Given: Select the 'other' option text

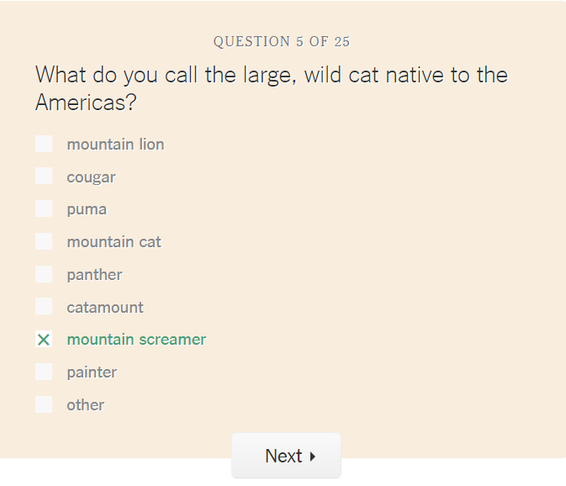Looking at the screenshot, I should [x=86, y=405].
